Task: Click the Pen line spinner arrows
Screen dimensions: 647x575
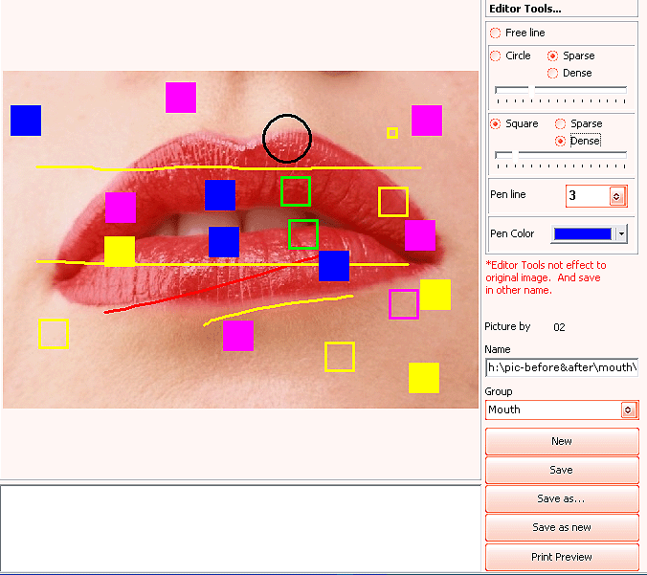Action: [617, 196]
